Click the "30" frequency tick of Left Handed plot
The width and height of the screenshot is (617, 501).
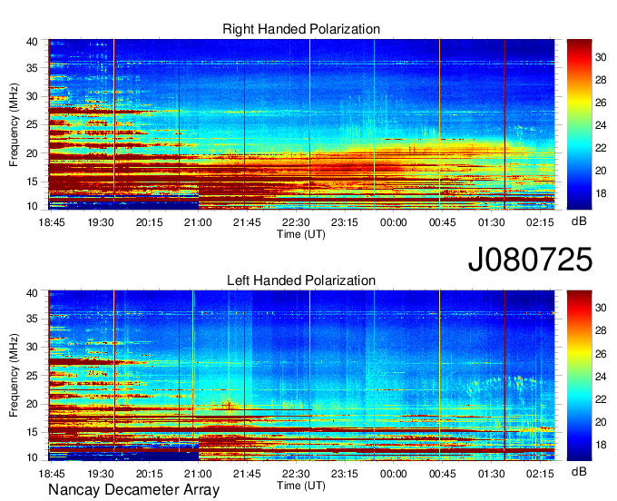tap(32, 347)
